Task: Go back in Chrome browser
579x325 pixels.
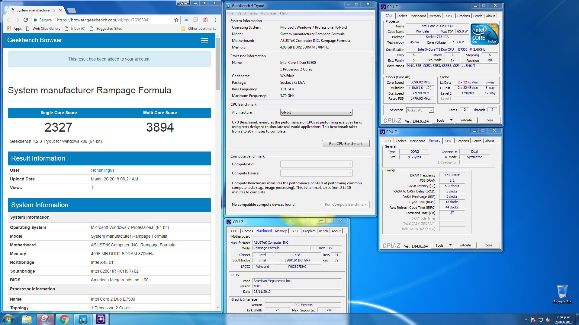Action: tap(9, 20)
